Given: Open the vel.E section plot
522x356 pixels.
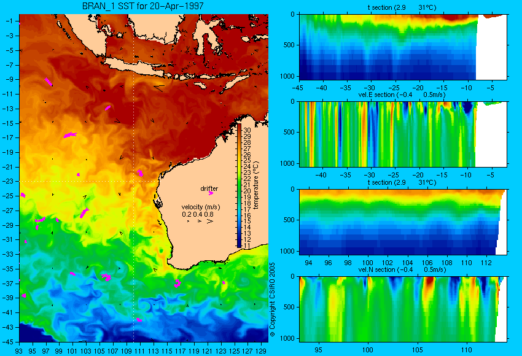Looking at the screenshot, I should (x=403, y=134).
